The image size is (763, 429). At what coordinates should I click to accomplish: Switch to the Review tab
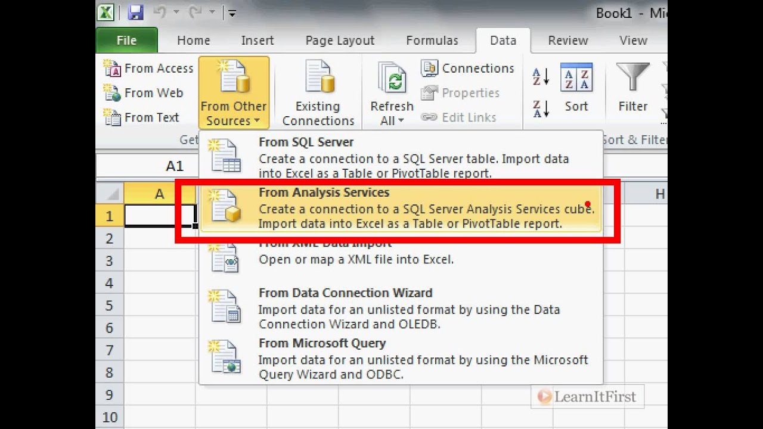[568, 41]
